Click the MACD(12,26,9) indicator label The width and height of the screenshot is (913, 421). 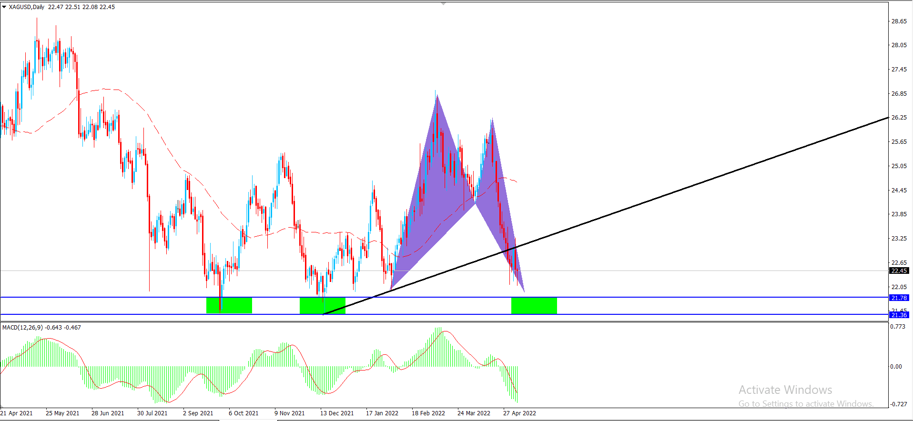(22, 328)
